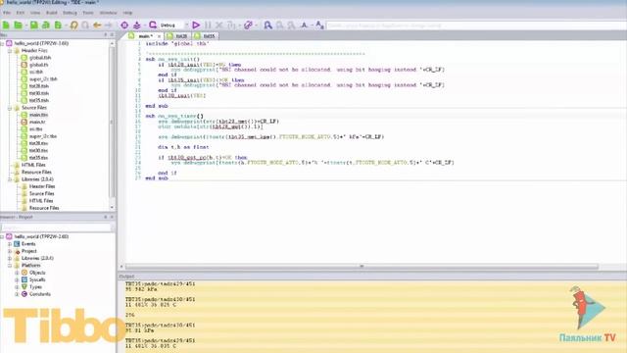Close the files panel
The image size is (627, 353).
pyautogui.click(x=112, y=35)
